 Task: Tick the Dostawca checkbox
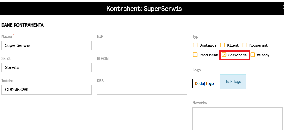[x=195, y=45]
